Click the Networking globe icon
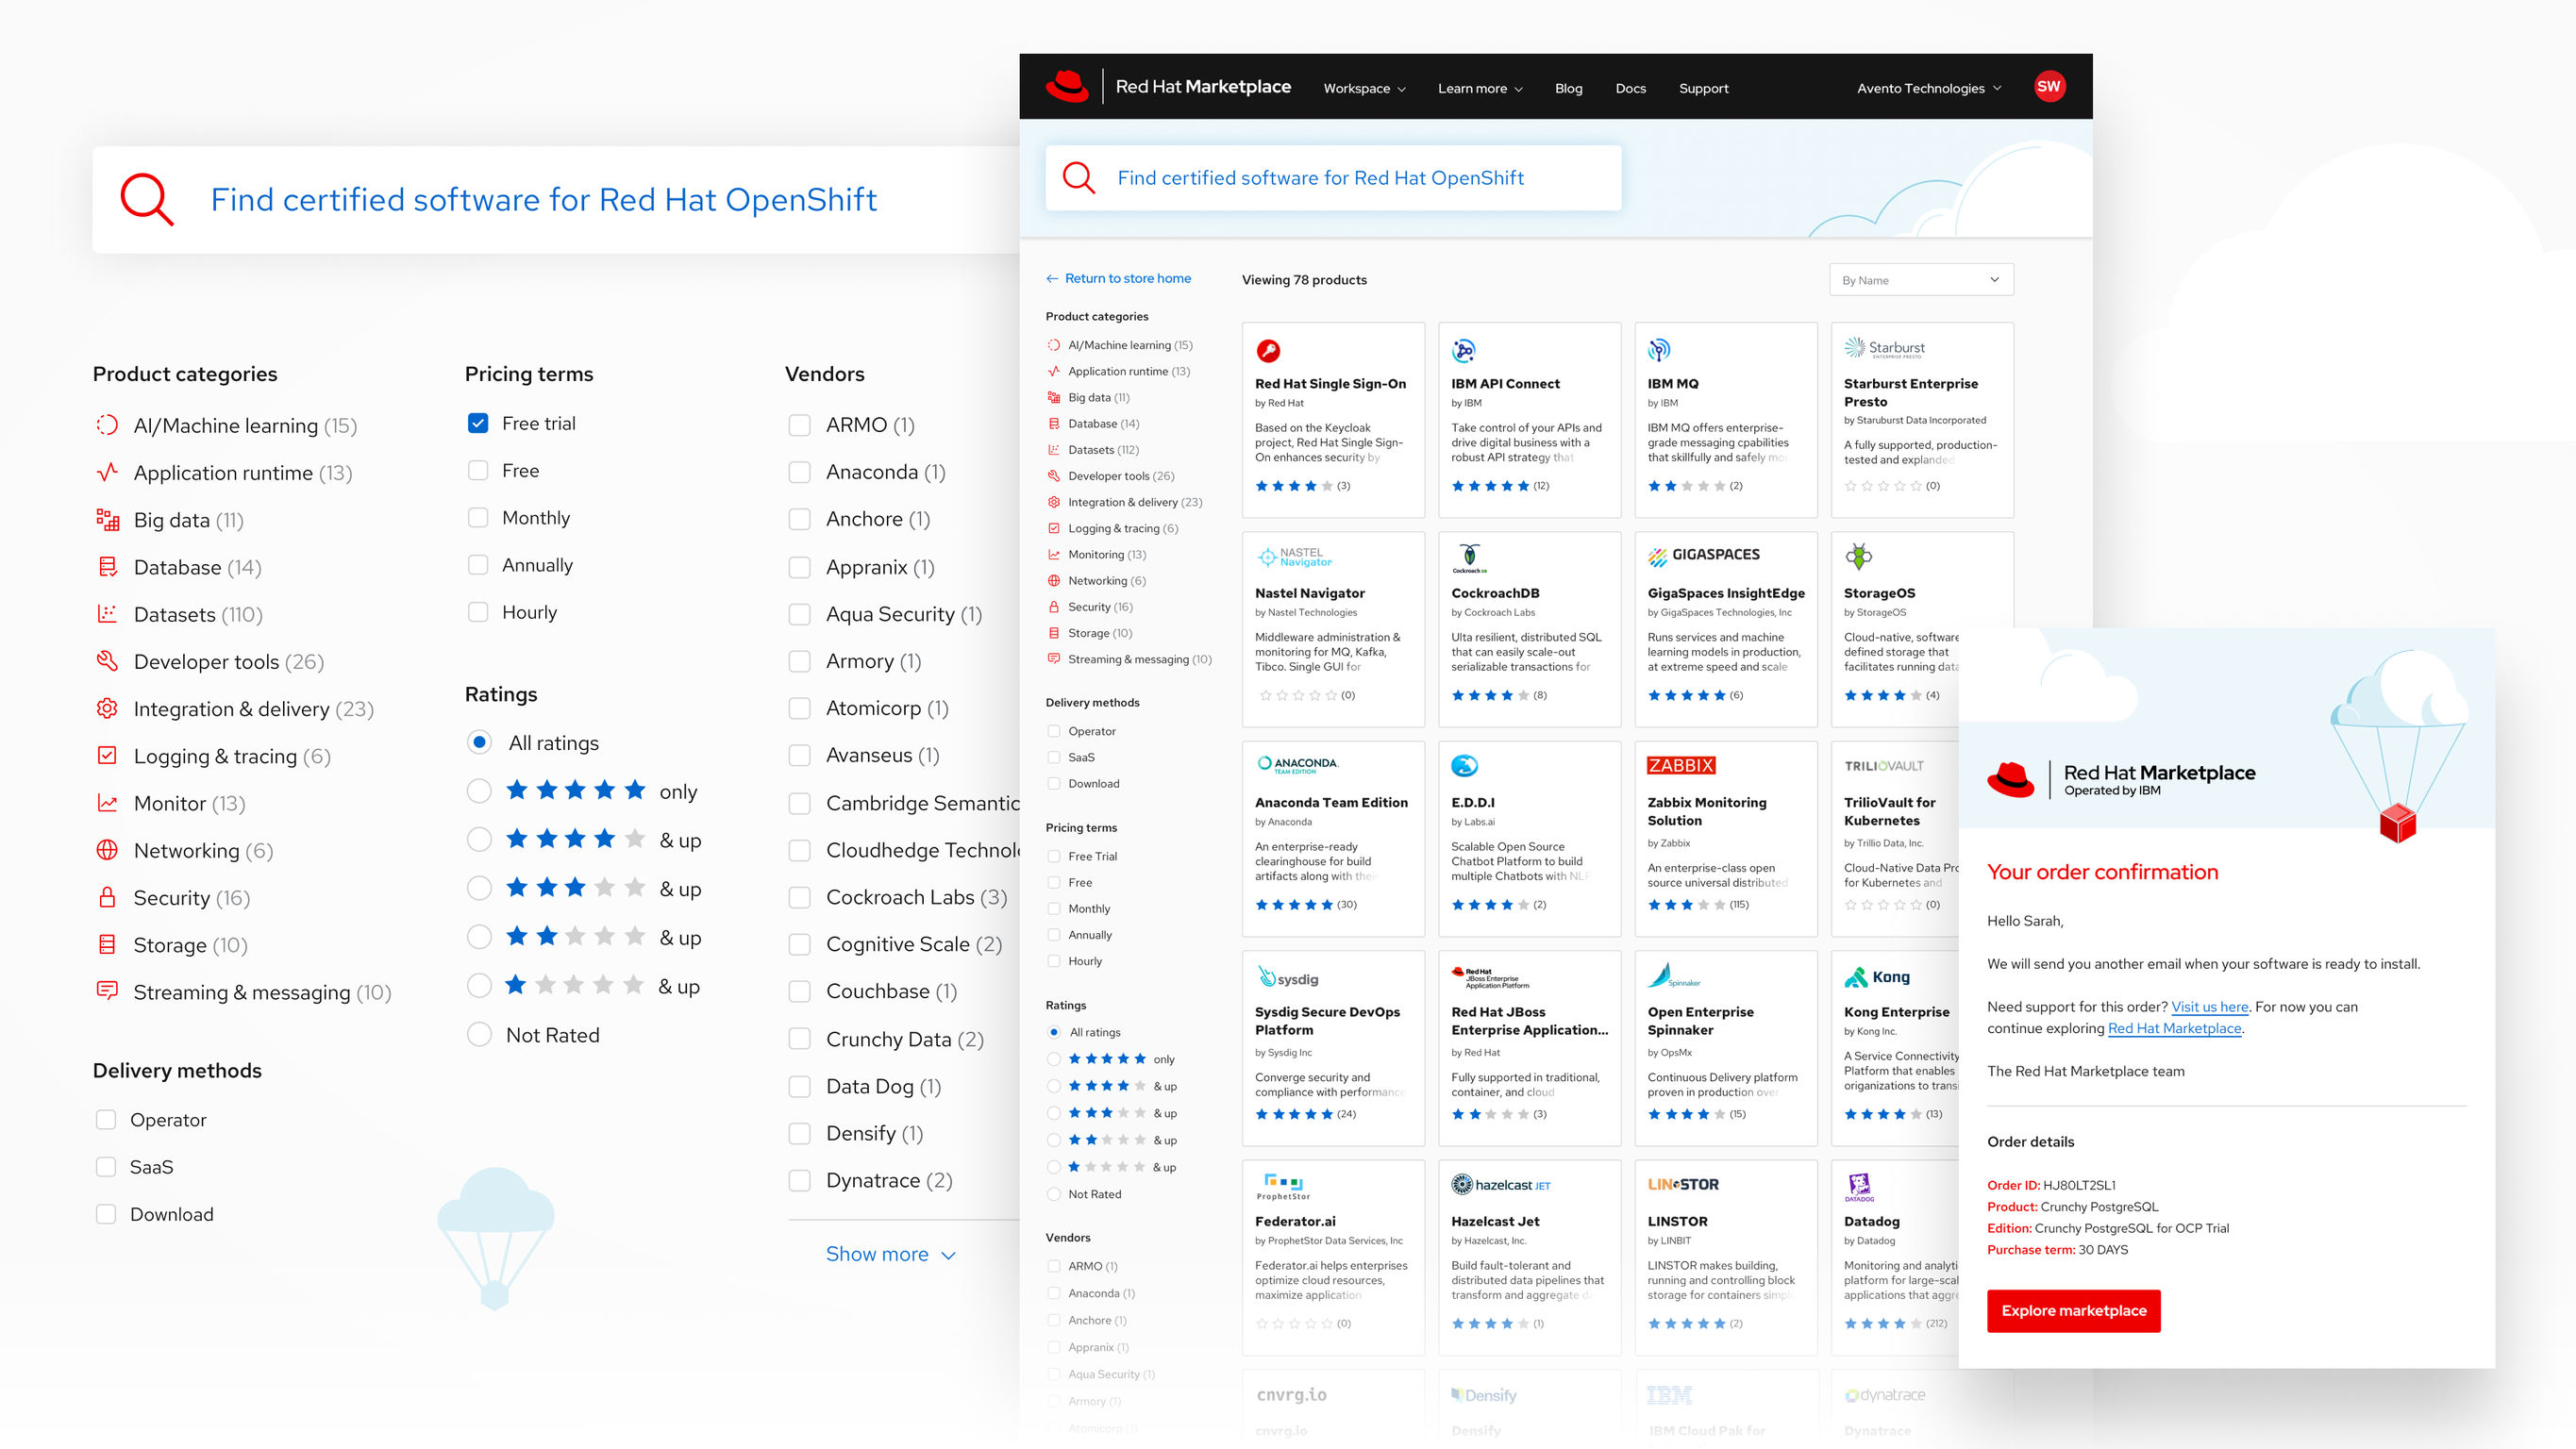This screenshot has height=1449, width=2576. (108, 850)
